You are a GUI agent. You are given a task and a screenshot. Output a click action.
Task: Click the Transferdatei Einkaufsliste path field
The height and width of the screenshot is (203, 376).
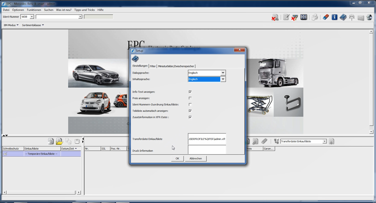pos(207,139)
